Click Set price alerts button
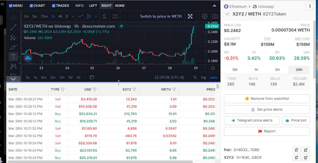The width and height of the screenshot is (318, 163). point(267,110)
